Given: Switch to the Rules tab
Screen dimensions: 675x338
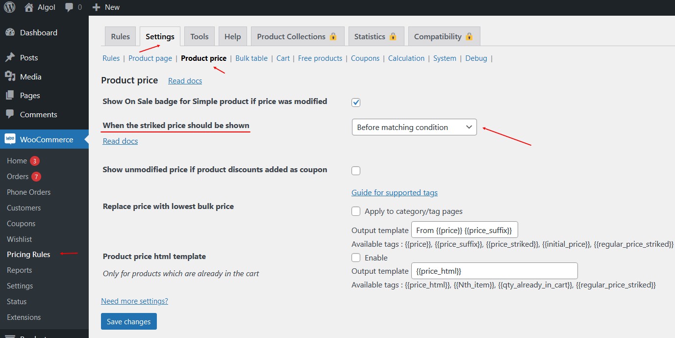Looking at the screenshot, I should (121, 36).
